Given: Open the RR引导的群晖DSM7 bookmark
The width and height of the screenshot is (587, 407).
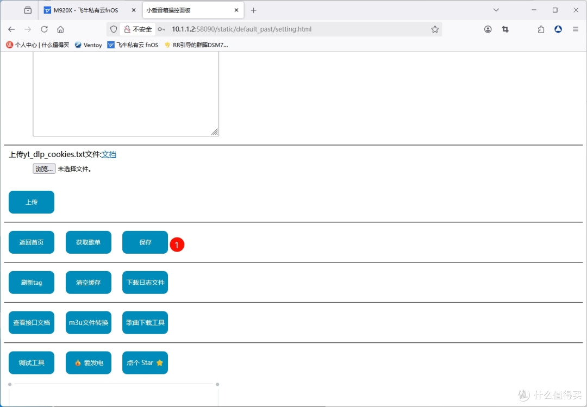Looking at the screenshot, I should click(x=196, y=45).
